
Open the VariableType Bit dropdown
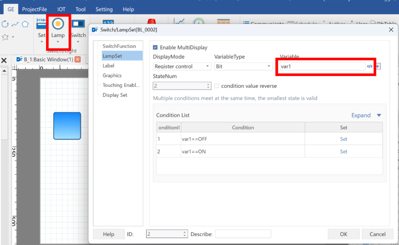(243, 66)
